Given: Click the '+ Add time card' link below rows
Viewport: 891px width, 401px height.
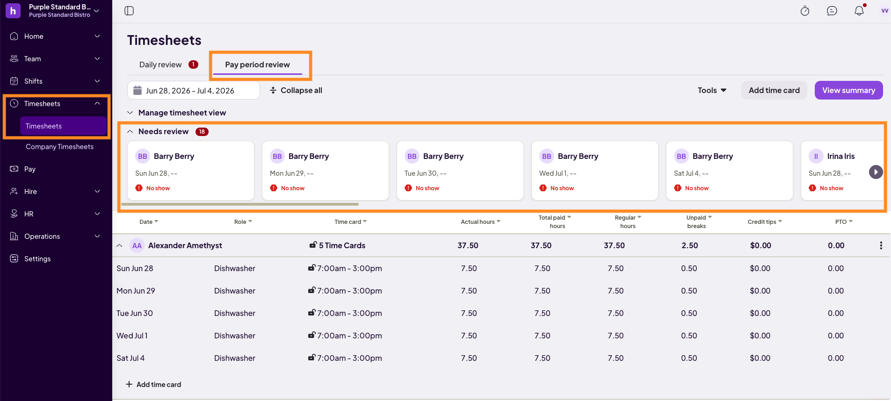Looking at the screenshot, I should tap(153, 384).
